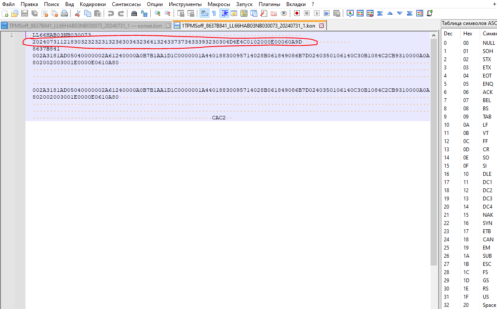Toggle synchronized vertical scrolling
The image size is (497, 309).
180,13
